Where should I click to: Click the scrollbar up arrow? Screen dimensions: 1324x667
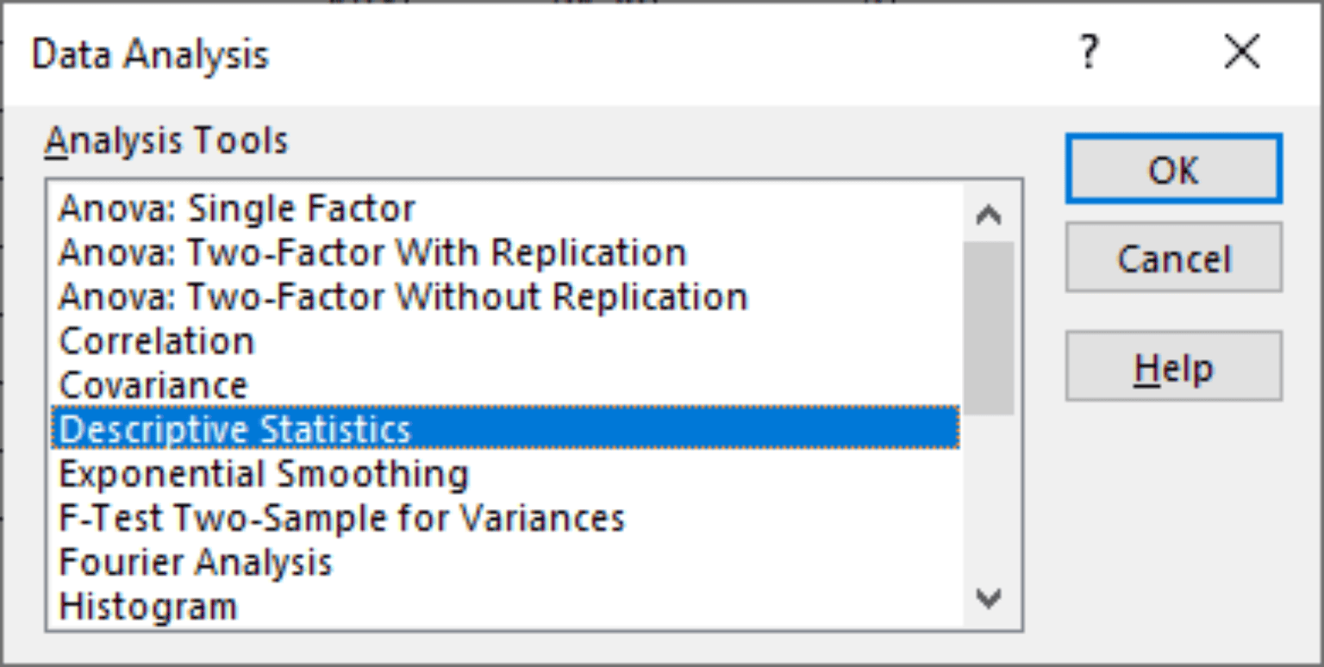[990, 216]
